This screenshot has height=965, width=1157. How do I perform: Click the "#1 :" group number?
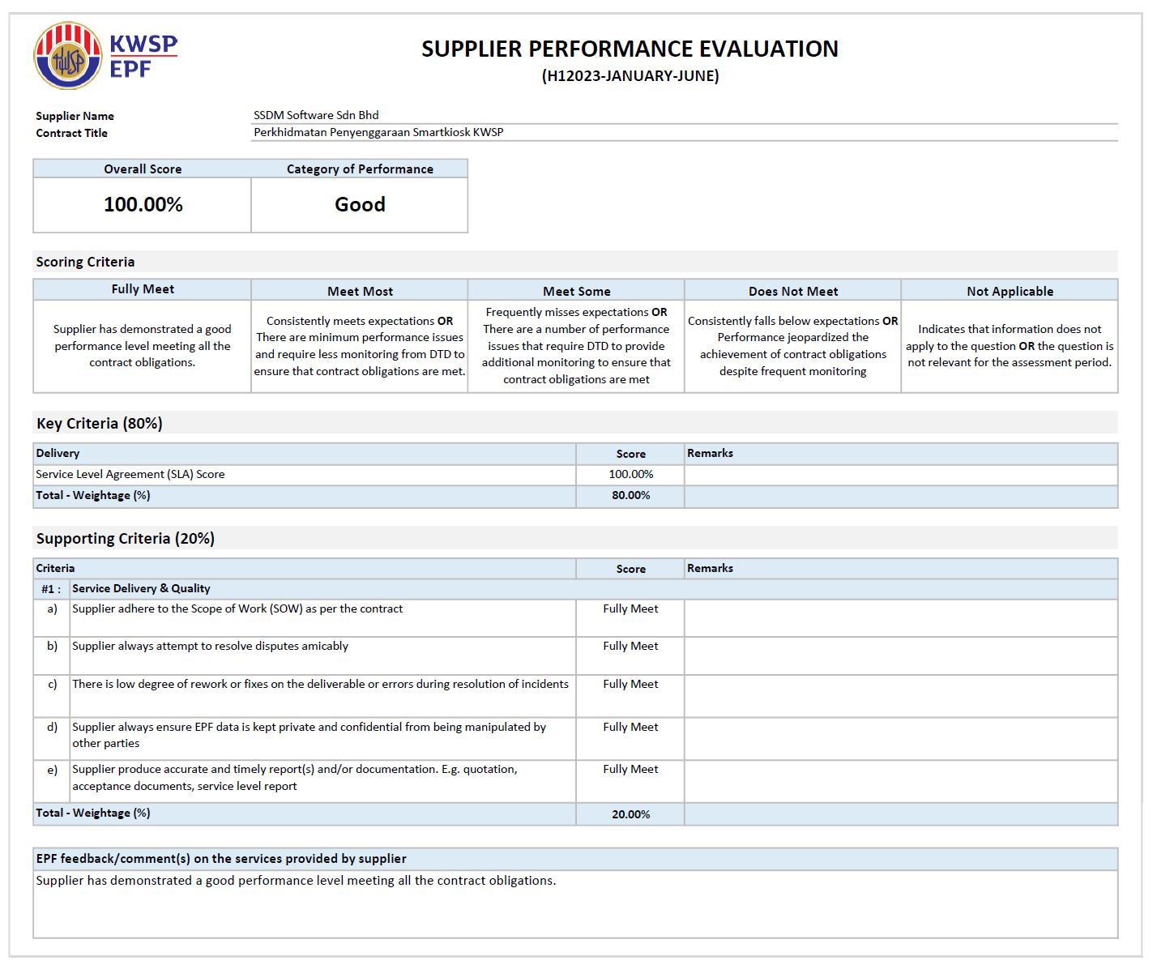pos(51,589)
